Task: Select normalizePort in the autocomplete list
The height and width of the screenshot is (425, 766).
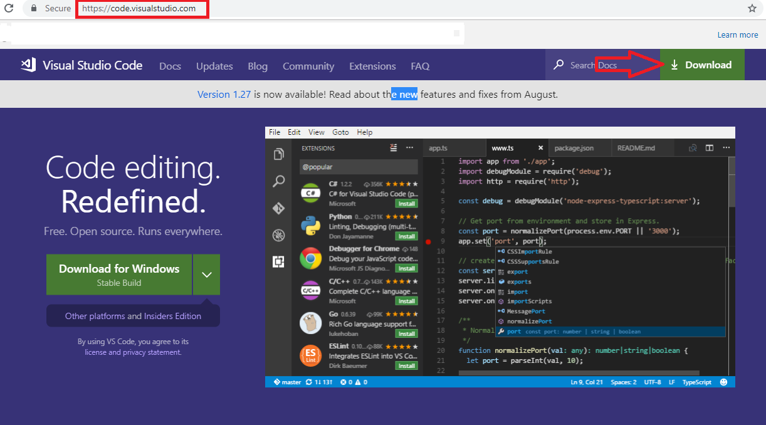Action: tap(530, 321)
